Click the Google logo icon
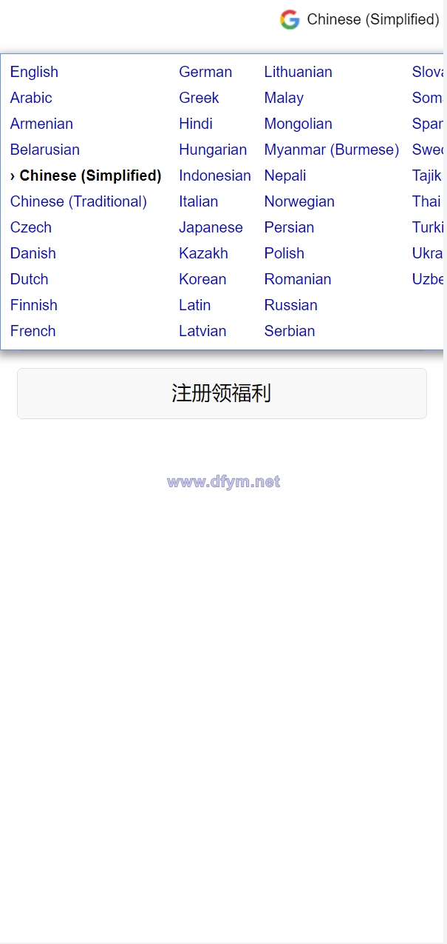This screenshot has width=447, height=944. (290, 20)
